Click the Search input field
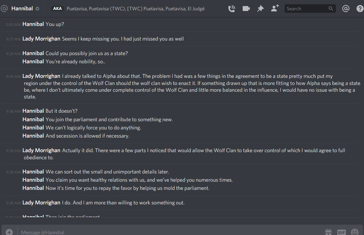 pyautogui.click(x=306, y=9)
